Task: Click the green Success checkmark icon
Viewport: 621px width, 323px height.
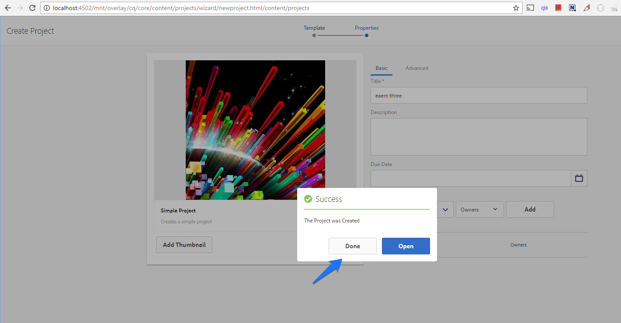Action: [x=308, y=199]
